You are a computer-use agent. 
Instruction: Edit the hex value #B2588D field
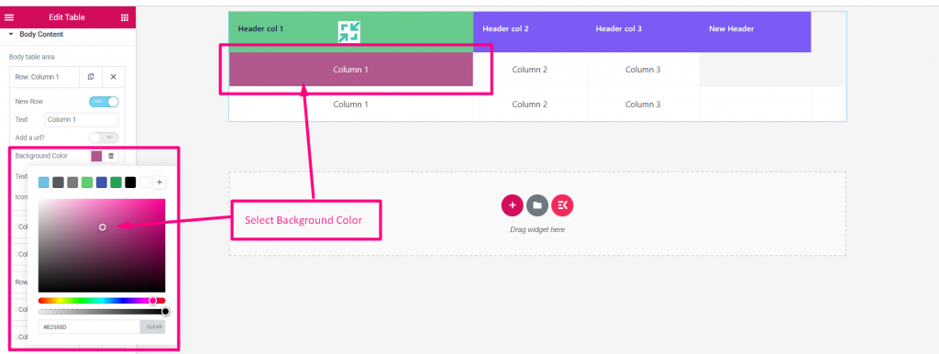point(89,327)
